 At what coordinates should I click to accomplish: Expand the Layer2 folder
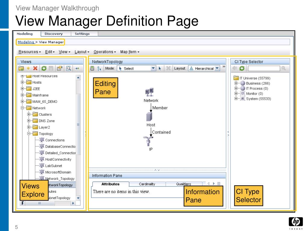pyautogui.click(x=29, y=127)
